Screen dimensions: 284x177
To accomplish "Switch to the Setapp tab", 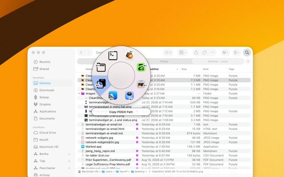I will tap(164, 61).
